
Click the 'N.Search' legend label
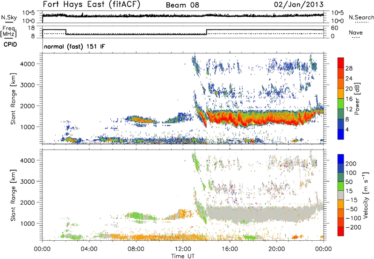[x=361, y=17]
